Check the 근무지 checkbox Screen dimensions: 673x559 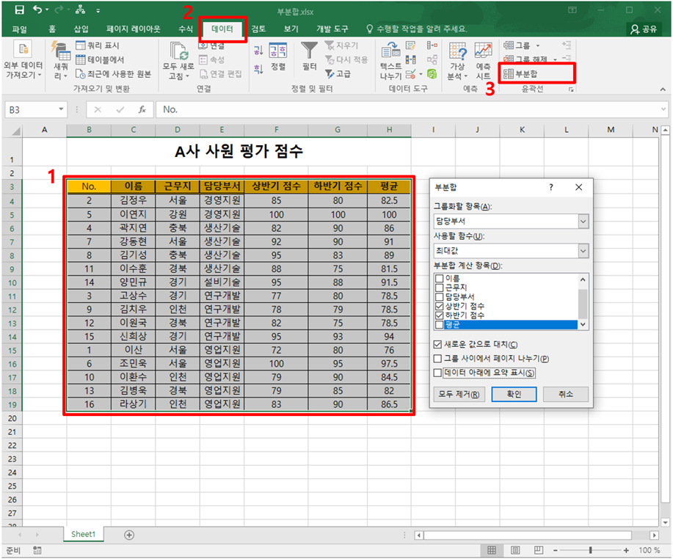[x=439, y=288]
